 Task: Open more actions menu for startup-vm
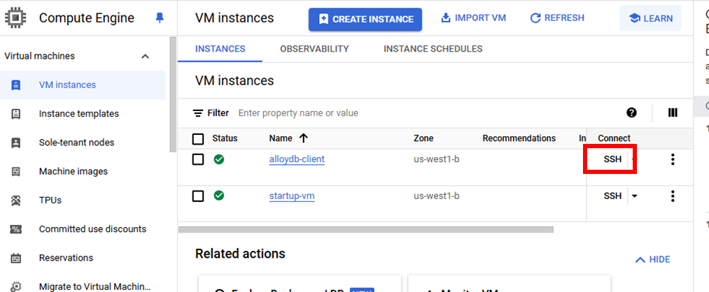[673, 196]
